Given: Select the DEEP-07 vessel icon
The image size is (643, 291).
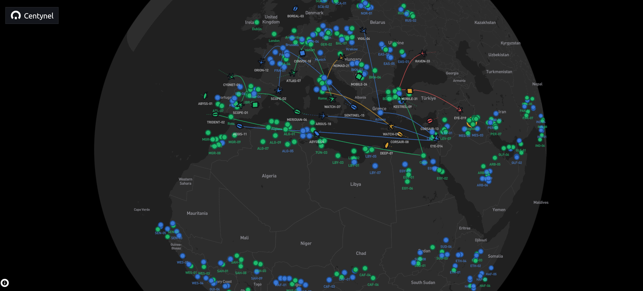Looking at the screenshot, I should 387,145.
